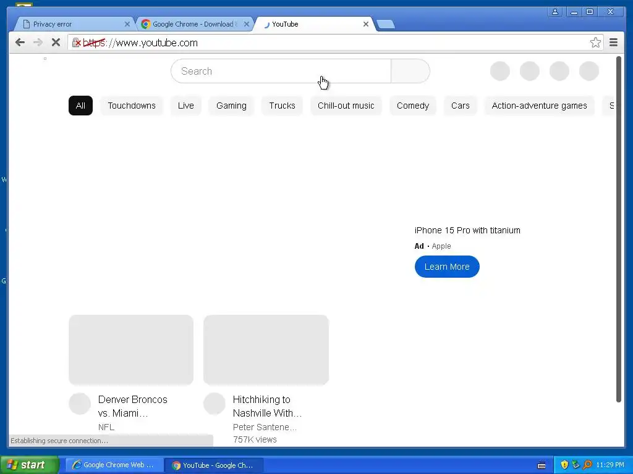This screenshot has height=474, width=633.
Task: Focus the YouTube Search box
Action: [x=281, y=72]
